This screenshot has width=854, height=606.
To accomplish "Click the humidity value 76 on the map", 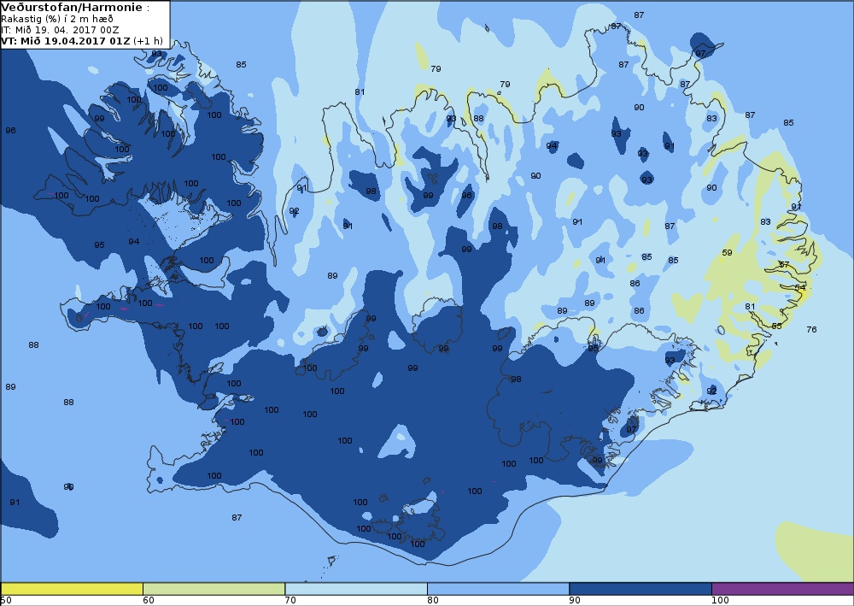I will click(811, 330).
